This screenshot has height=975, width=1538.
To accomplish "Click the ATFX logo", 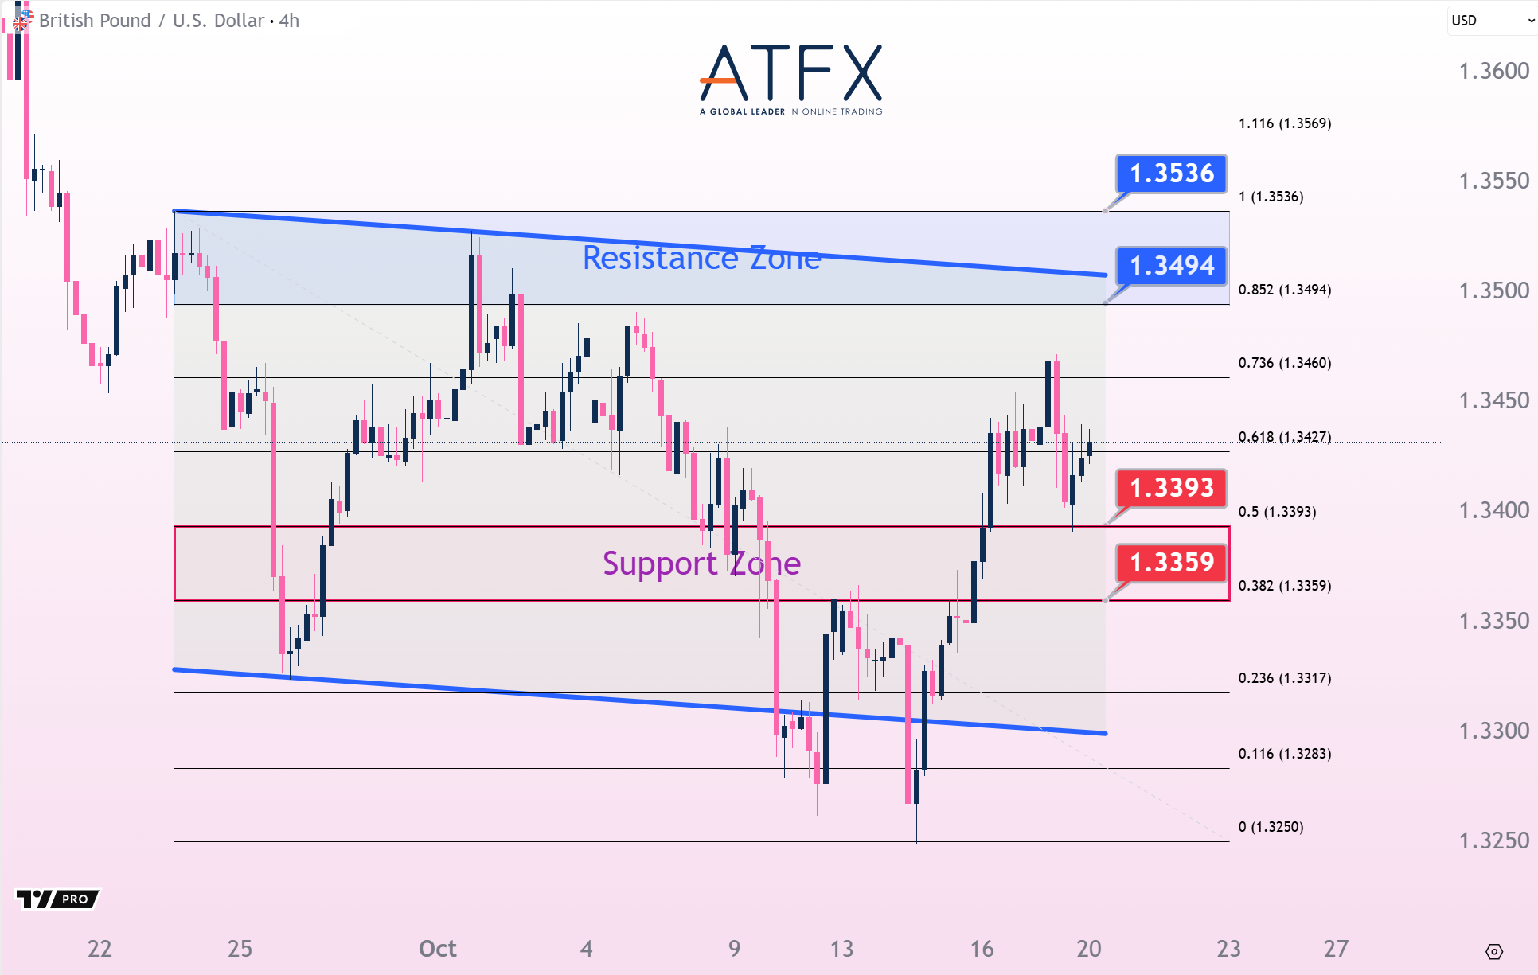I will 790,80.
